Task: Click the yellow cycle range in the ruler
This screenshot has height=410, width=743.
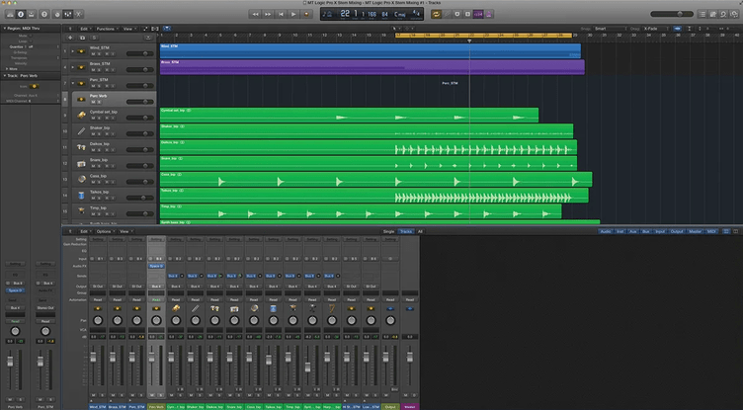Action: [484, 36]
